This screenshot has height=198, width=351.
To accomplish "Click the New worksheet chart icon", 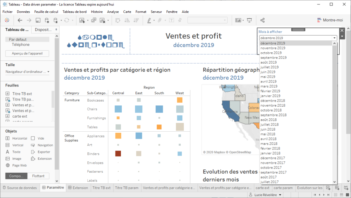I will coord(82,20).
